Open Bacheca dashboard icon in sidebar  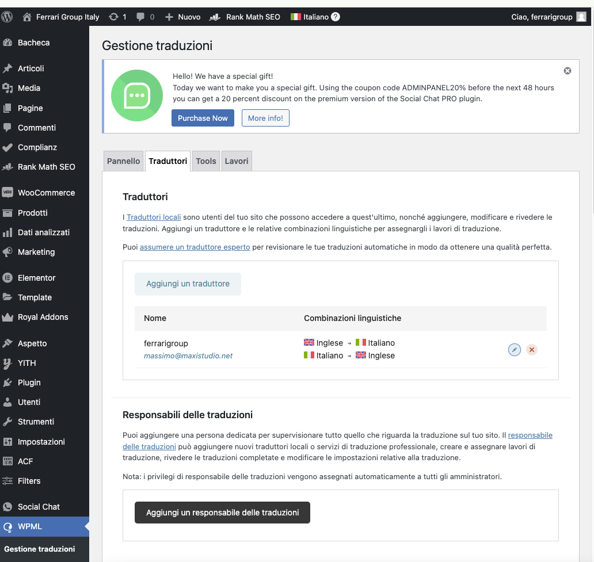coord(7,43)
